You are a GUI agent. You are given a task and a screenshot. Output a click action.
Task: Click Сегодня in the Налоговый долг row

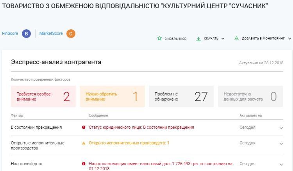tap(247, 164)
